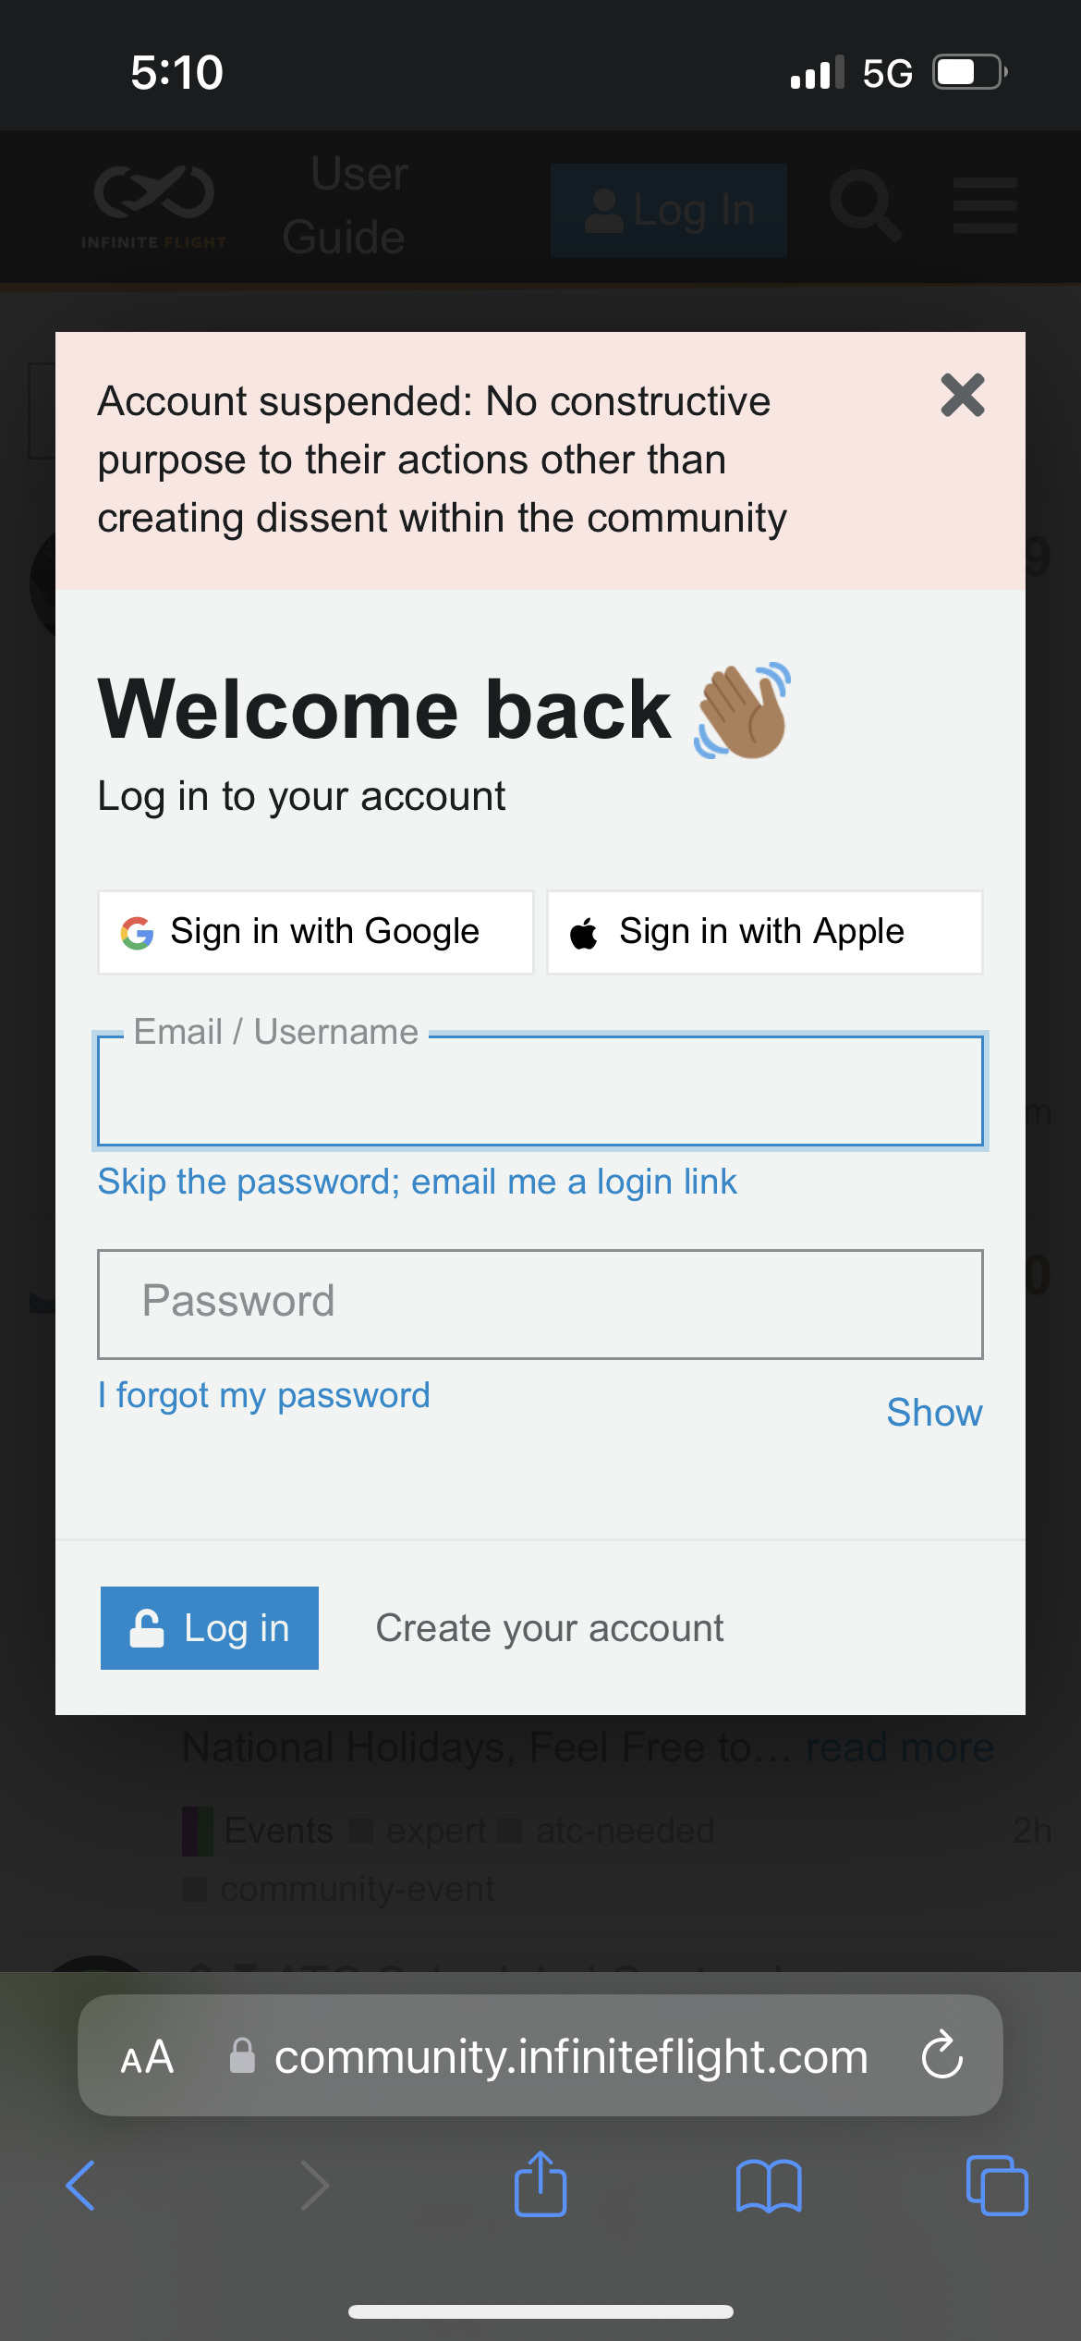The height and width of the screenshot is (2341, 1081).
Task: Dismiss the account suspended alert with X
Action: tap(963, 396)
